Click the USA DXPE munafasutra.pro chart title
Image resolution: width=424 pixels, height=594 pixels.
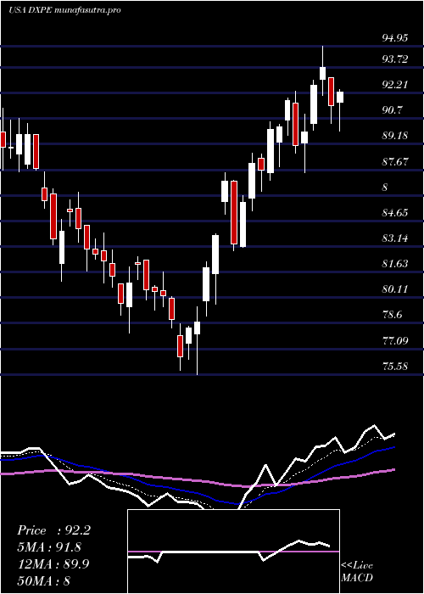click(x=64, y=10)
